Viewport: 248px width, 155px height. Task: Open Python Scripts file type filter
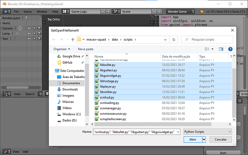tap(208, 132)
